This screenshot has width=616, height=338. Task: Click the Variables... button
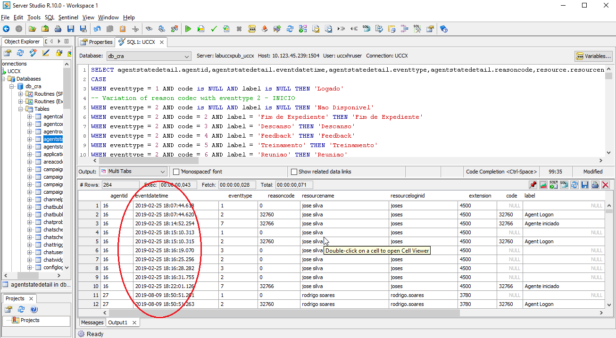(x=593, y=56)
